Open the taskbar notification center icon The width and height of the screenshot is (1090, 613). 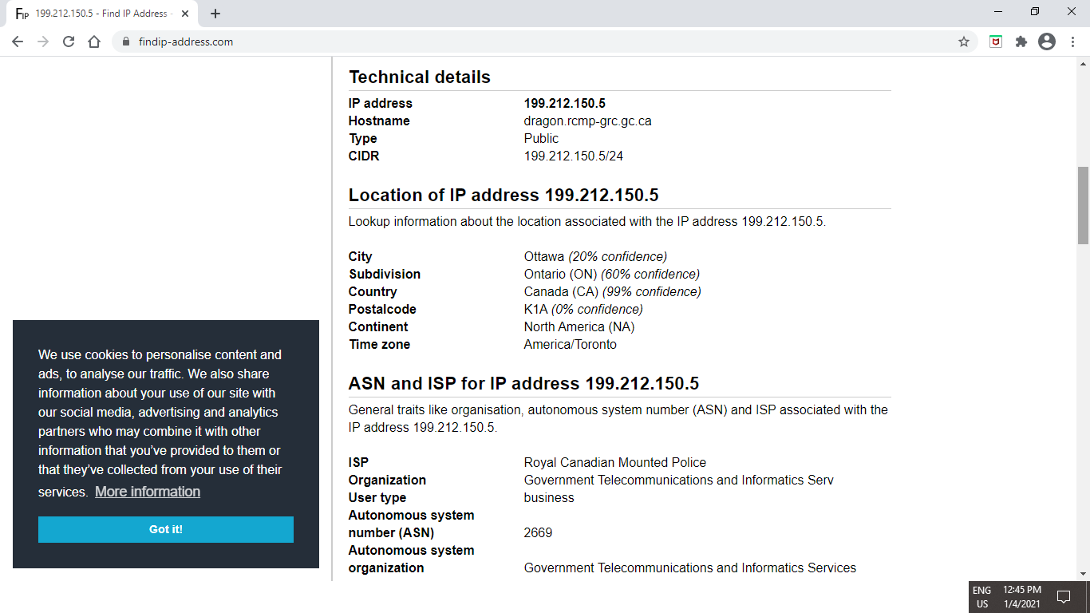pyautogui.click(x=1064, y=596)
